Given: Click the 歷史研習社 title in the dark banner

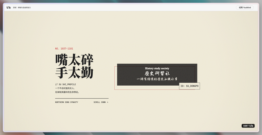Looking at the screenshot, I should pos(157,74).
